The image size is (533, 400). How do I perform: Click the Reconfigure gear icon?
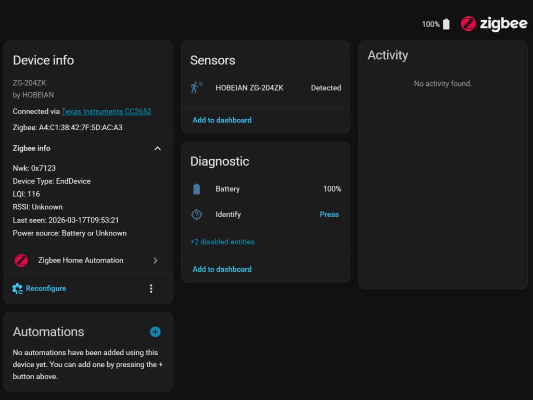tap(17, 289)
